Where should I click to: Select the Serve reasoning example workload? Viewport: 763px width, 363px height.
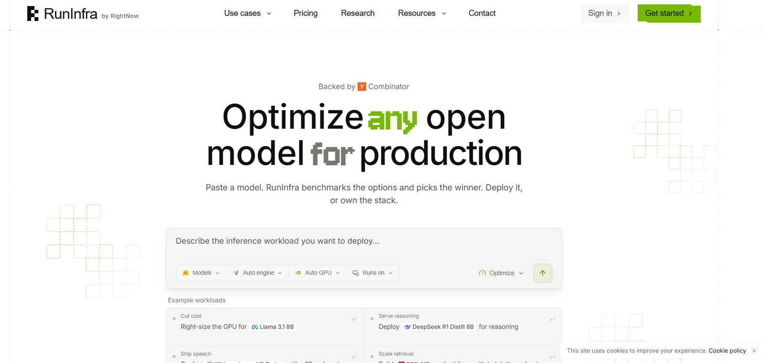[x=463, y=327]
